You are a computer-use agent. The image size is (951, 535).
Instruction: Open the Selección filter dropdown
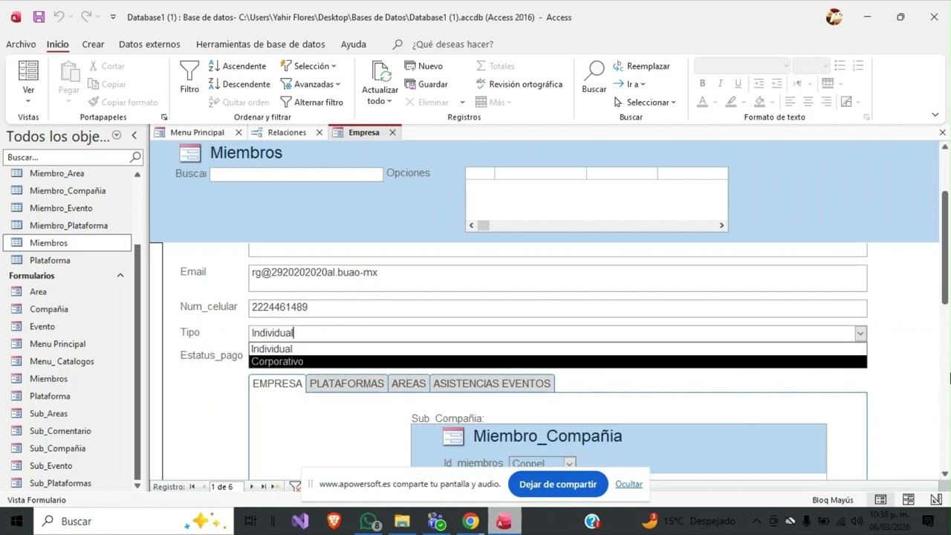click(x=308, y=66)
